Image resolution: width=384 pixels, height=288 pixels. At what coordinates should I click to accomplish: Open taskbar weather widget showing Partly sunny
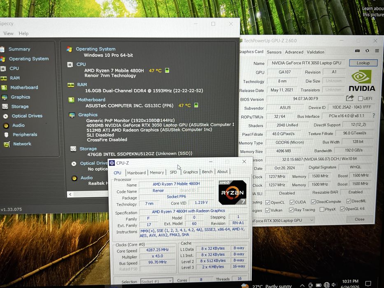[x=266, y=286]
